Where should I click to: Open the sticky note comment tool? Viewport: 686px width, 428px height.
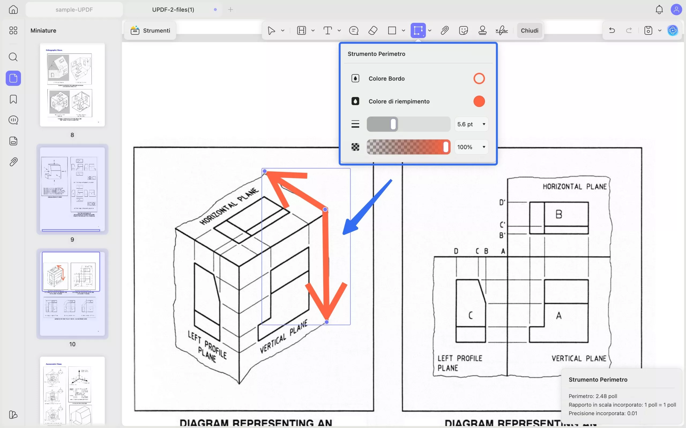pos(353,30)
